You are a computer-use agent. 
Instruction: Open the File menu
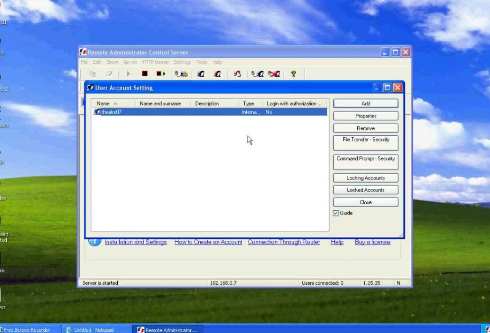(x=84, y=62)
